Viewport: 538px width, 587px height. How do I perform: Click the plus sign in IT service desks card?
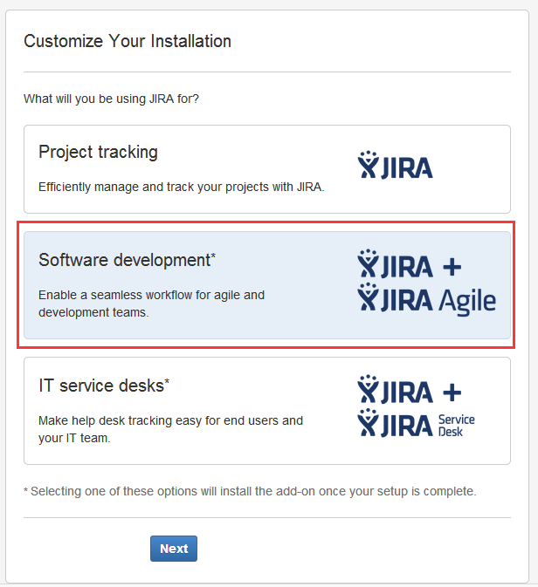pos(451,392)
